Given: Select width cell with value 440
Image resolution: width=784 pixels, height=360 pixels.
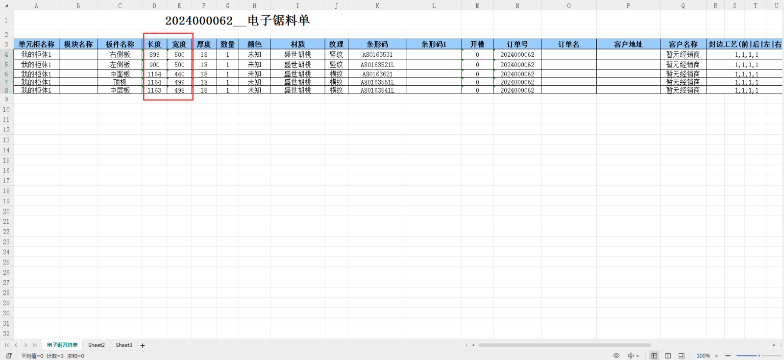Looking at the screenshot, I should (x=179, y=74).
